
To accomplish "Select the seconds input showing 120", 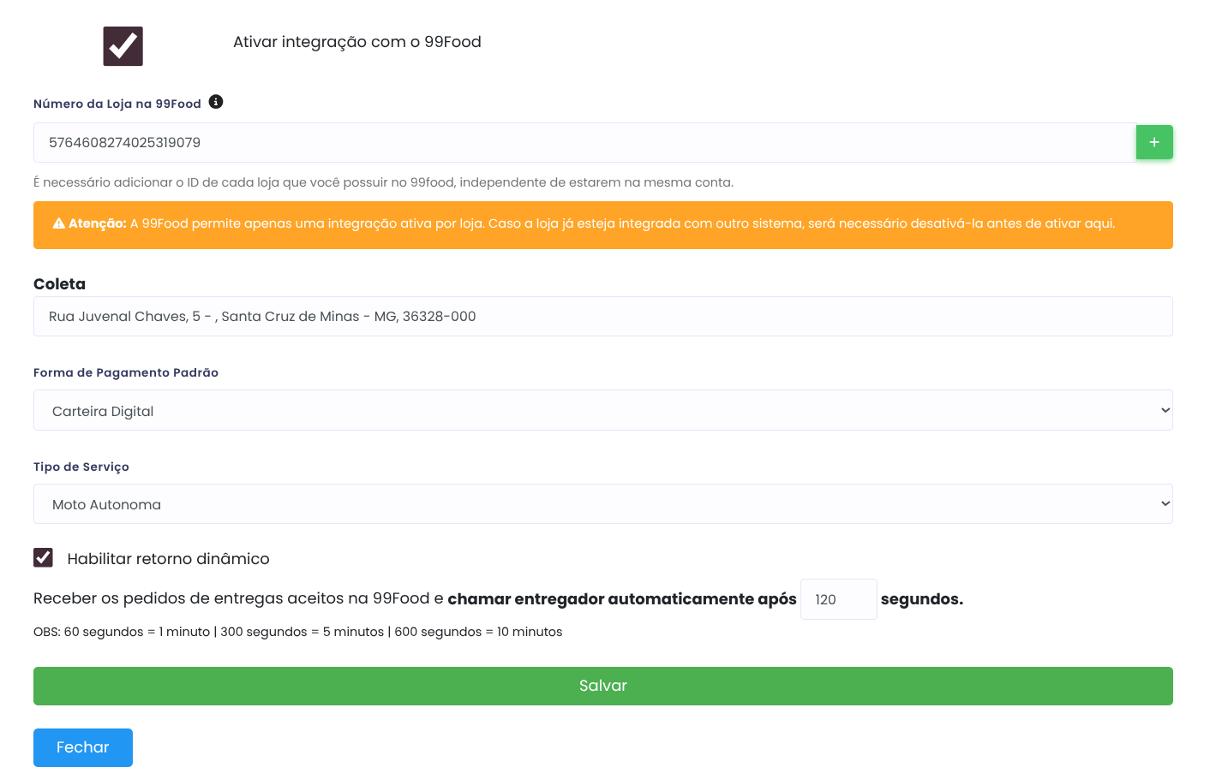I will (837, 599).
